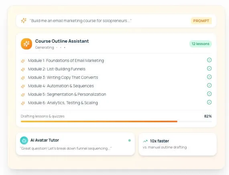Click the check circle for Module 3

[x=209, y=77]
